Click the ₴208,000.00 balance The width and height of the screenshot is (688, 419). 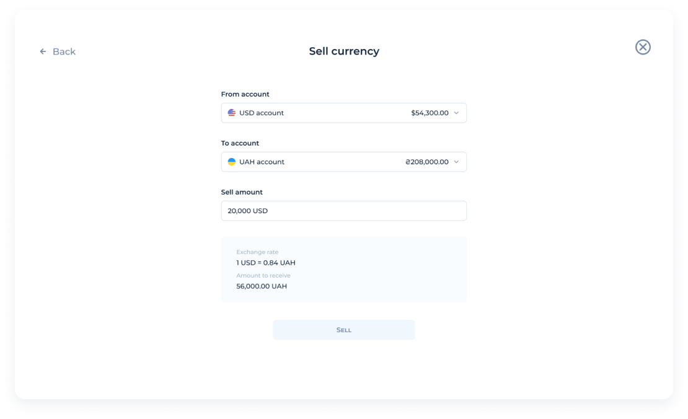(426, 162)
